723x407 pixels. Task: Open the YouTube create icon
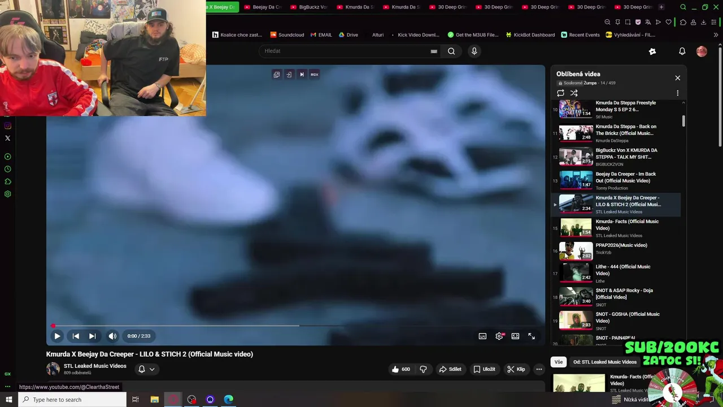click(652, 51)
